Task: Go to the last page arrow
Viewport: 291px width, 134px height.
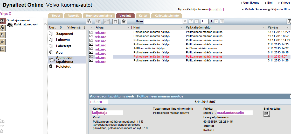Action: [221, 21]
